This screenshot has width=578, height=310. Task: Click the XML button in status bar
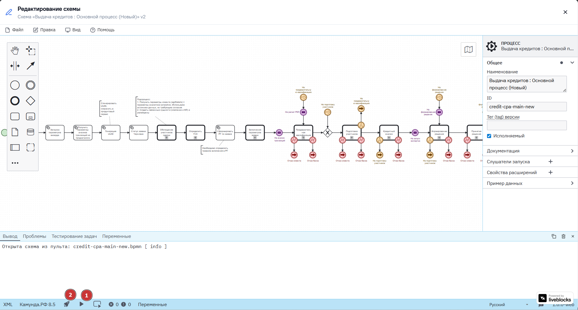pos(8,305)
